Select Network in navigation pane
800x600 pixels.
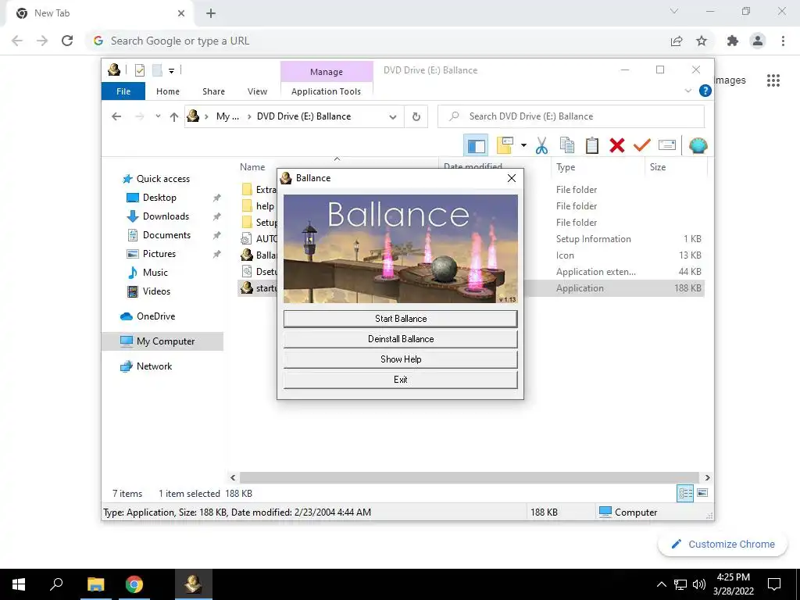click(154, 366)
